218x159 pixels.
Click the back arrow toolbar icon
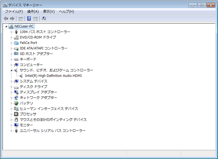click(x=6, y=19)
